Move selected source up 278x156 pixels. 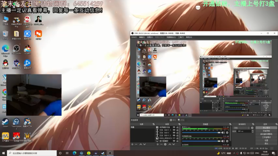pyautogui.click(x=170, y=144)
